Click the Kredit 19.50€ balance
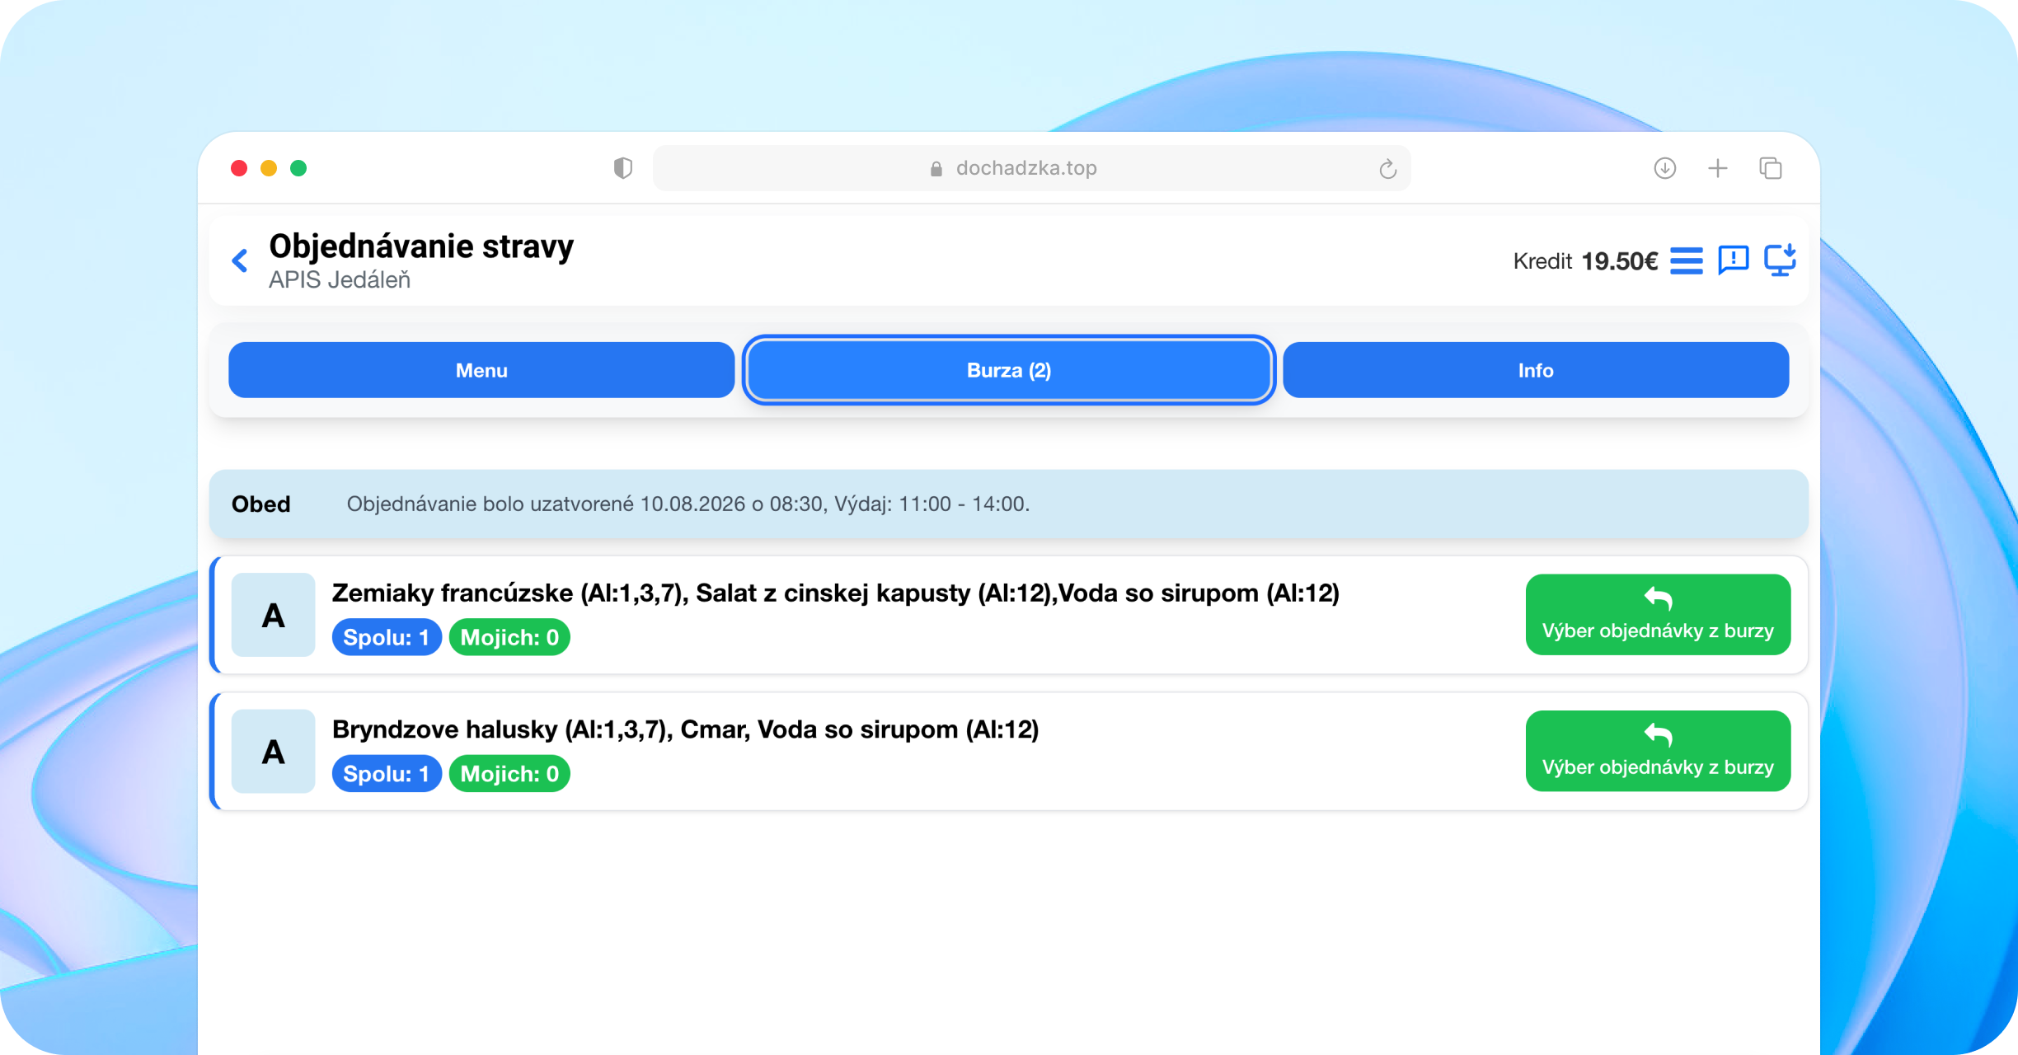This screenshot has height=1055, width=2018. click(x=1585, y=261)
